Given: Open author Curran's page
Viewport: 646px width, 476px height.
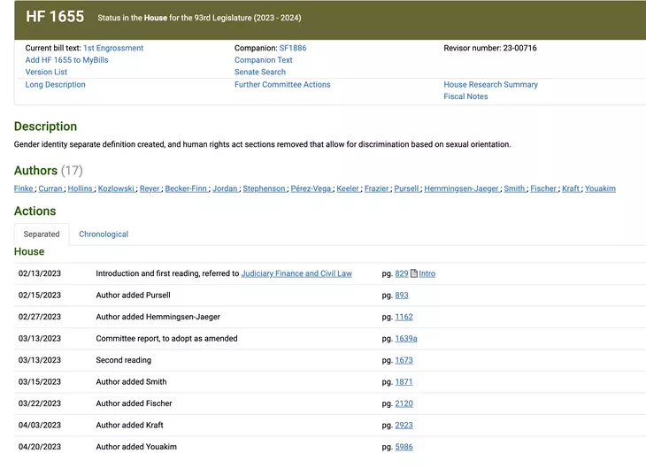Looking at the screenshot, I should tap(50, 188).
